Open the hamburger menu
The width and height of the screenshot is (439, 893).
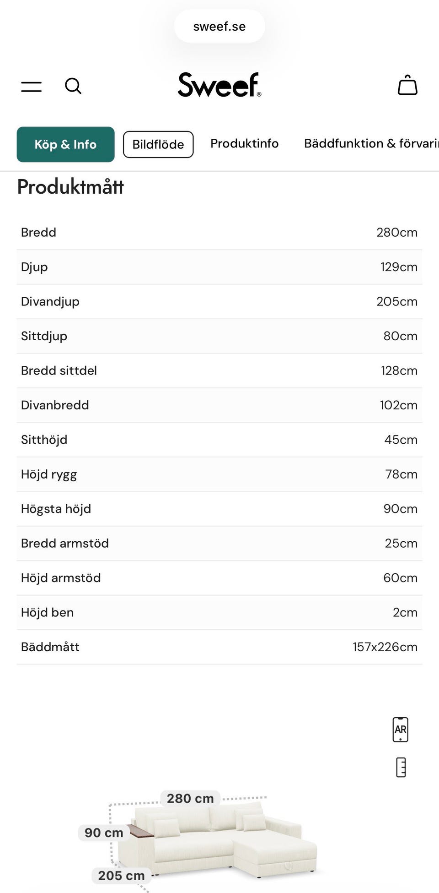[31, 86]
